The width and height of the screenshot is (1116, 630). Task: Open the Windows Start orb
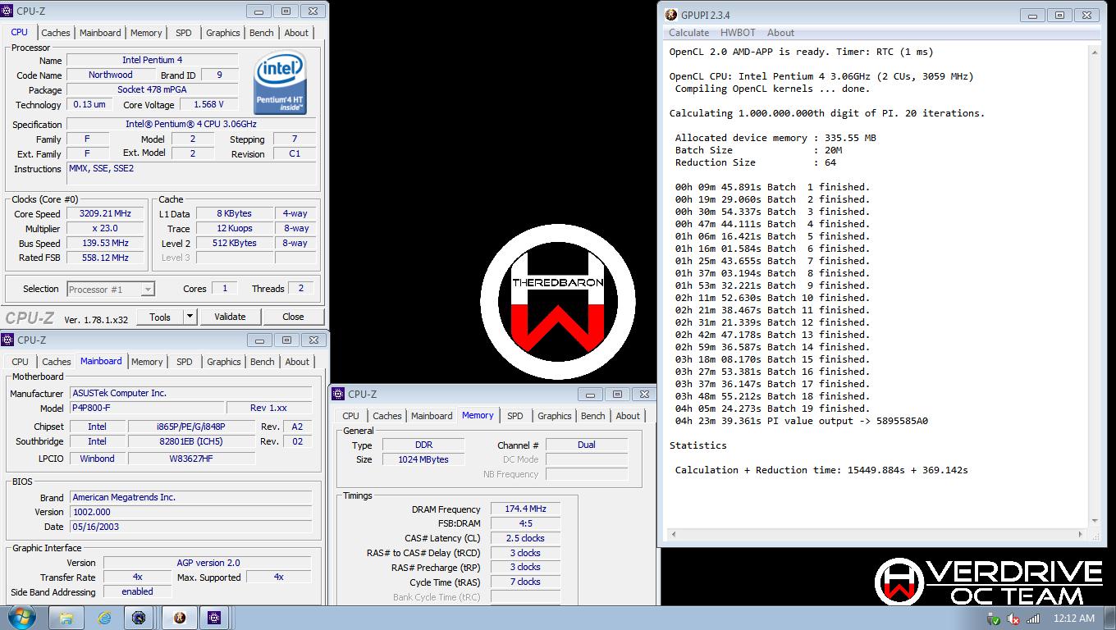click(x=22, y=617)
